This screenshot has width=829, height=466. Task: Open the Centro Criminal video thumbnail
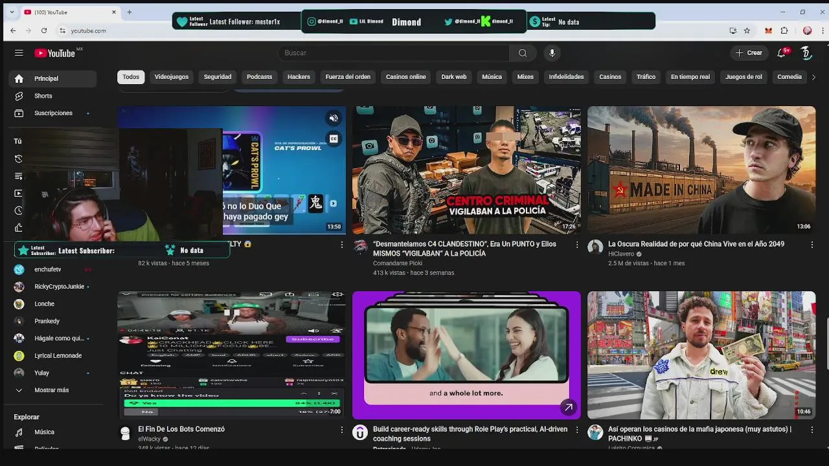pos(466,170)
